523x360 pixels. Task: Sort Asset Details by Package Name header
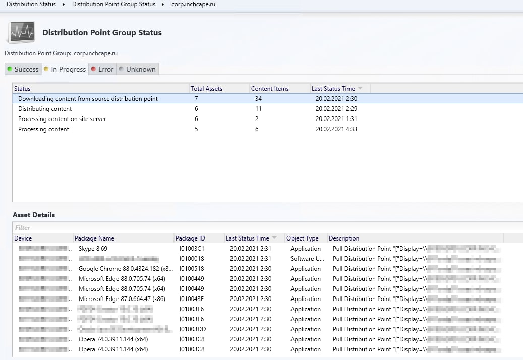click(94, 238)
